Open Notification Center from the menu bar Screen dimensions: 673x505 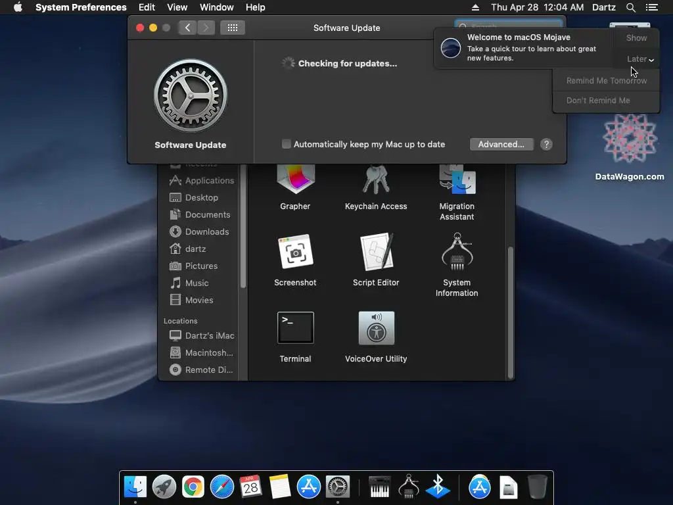click(652, 7)
